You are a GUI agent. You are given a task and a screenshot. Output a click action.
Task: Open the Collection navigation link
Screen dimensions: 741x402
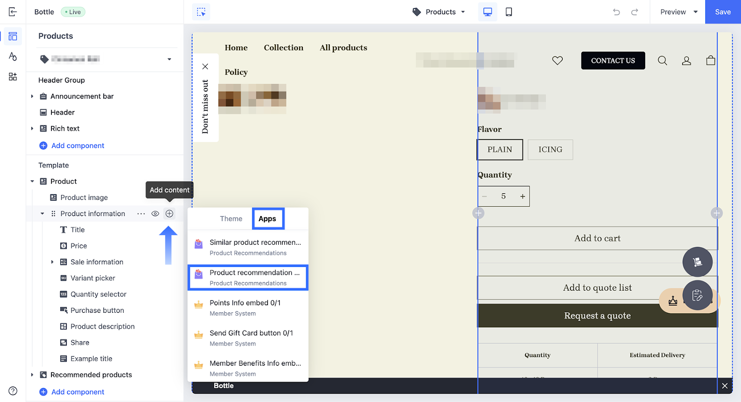point(283,48)
